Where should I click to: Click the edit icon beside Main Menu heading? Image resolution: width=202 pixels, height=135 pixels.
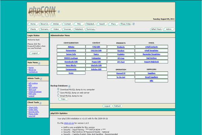[39, 63]
